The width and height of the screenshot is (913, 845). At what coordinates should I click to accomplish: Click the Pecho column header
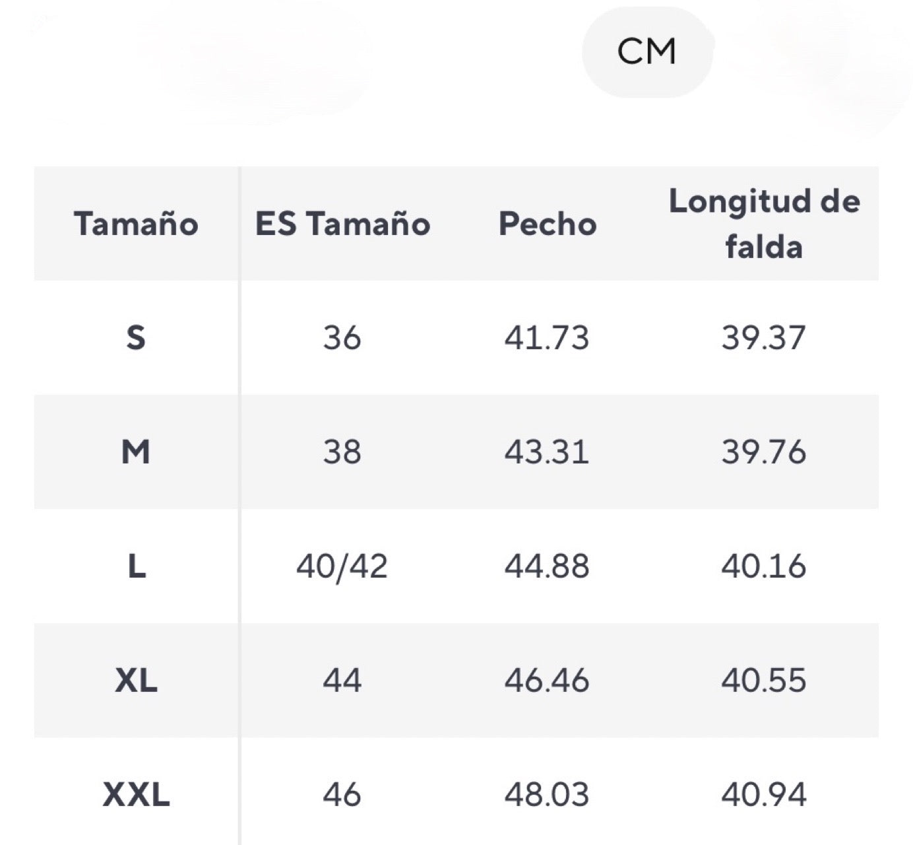pyautogui.click(x=548, y=224)
